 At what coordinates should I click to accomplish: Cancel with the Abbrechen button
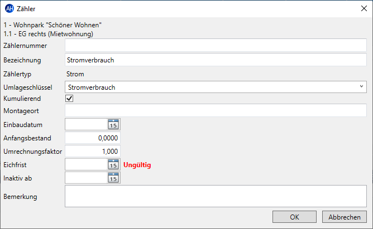[345, 217]
